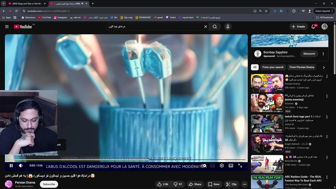Open Persian Drama channel avatar

click(9, 184)
